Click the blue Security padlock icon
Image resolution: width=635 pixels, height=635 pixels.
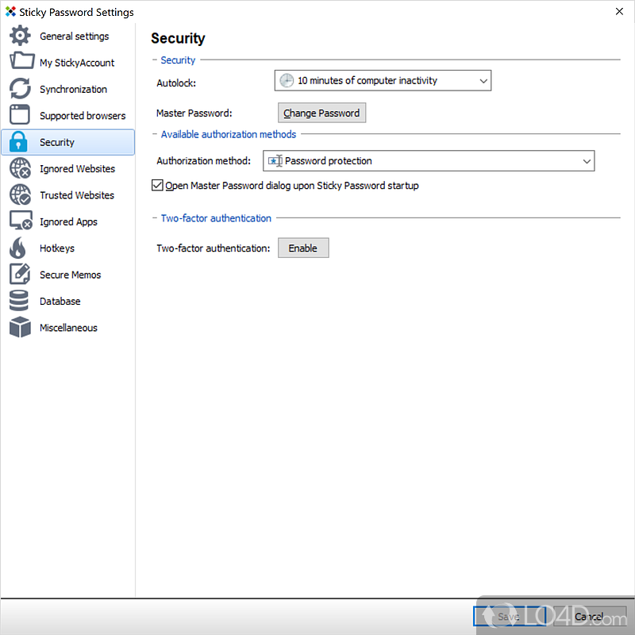point(18,141)
